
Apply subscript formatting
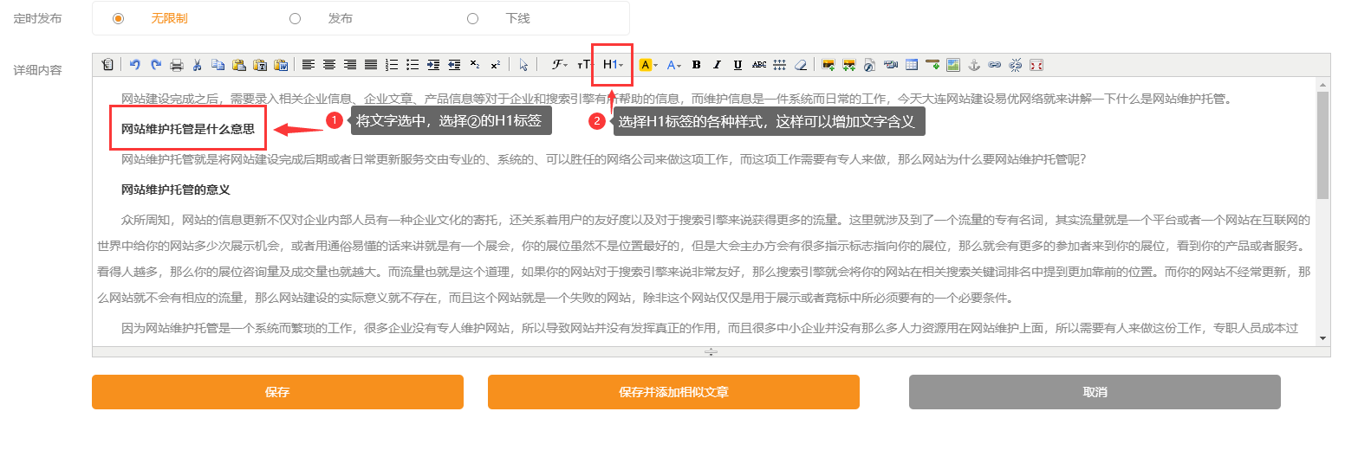pos(475,65)
